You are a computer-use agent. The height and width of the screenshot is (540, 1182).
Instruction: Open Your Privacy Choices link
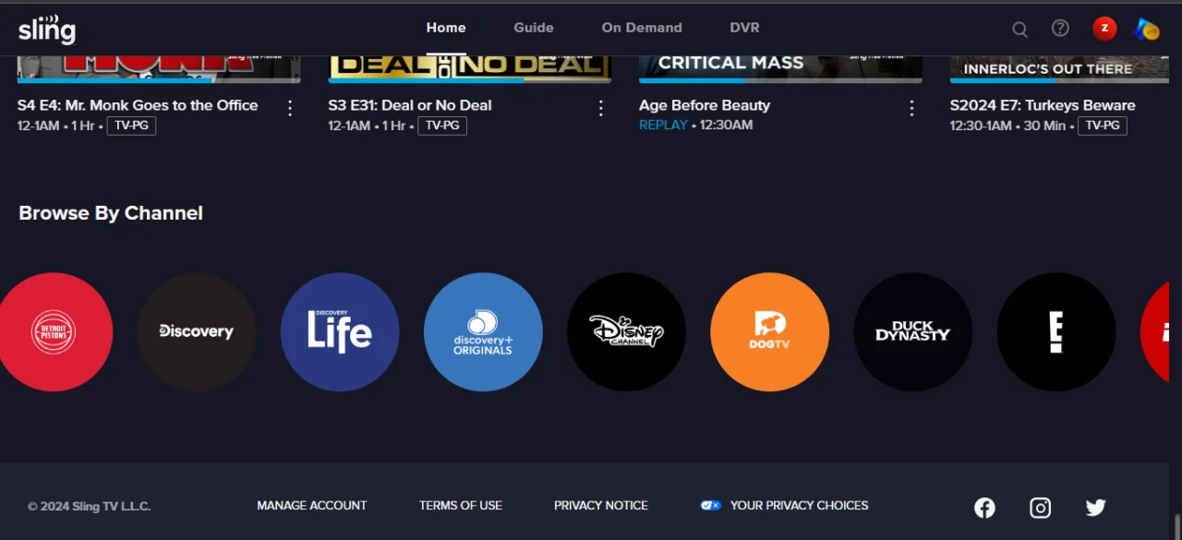800,505
